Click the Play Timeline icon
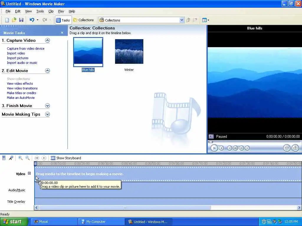The height and width of the screenshot is (226, 302). point(44,158)
